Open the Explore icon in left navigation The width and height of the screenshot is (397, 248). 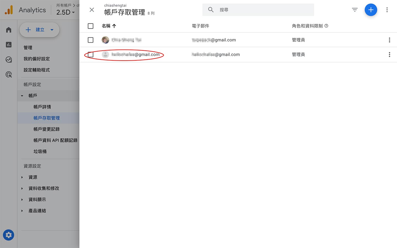(x=9, y=59)
